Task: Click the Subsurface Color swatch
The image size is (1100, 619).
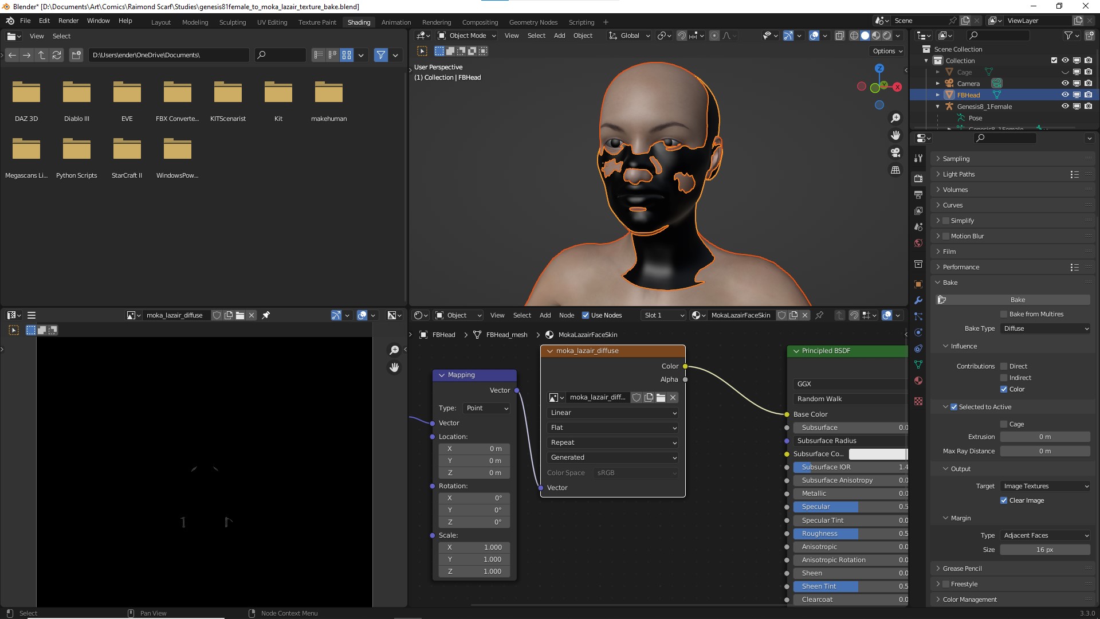Action: (x=878, y=453)
